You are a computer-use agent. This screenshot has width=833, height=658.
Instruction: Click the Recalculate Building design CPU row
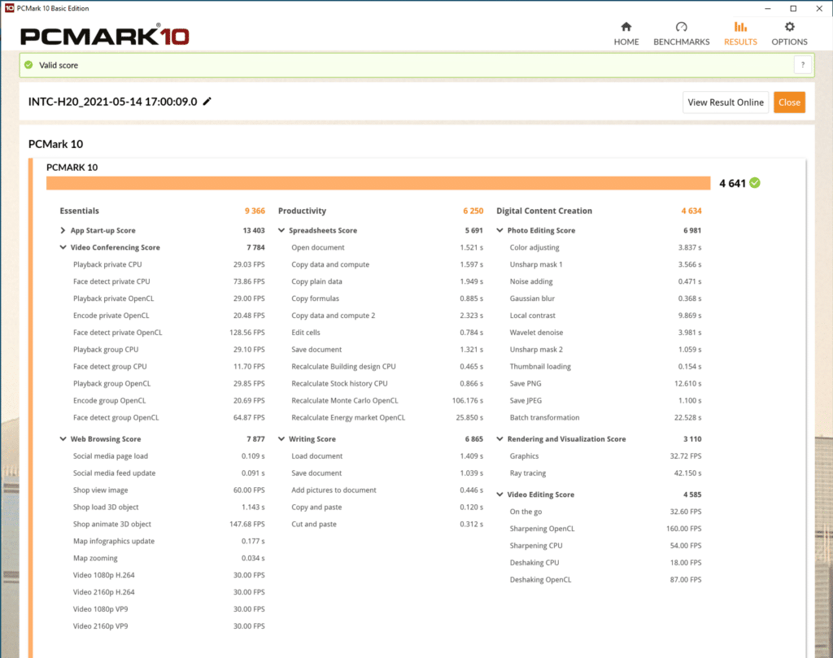point(387,366)
